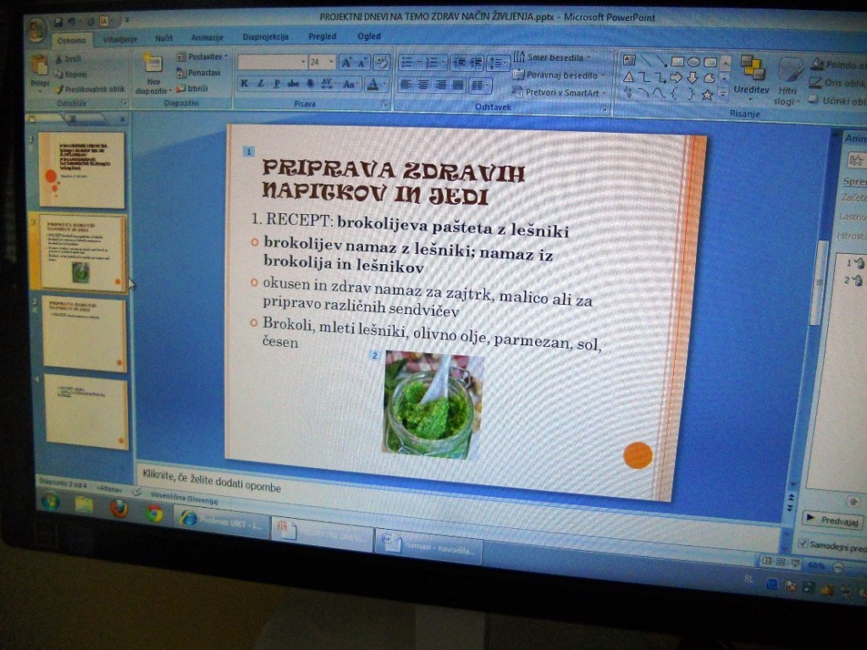The width and height of the screenshot is (867, 650).
Task: Click the Kopiraj (Copy) icon
Action: (59, 74)
